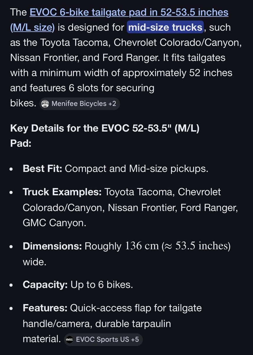This screenshot has width=253, height=355.
Task: Click the "(M/L size)" link text
Action: coord(32,28)
